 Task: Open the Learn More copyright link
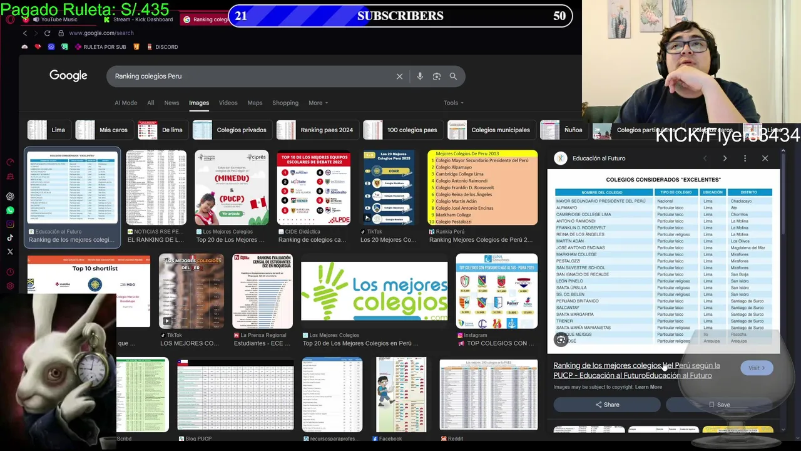click(648, 387)
